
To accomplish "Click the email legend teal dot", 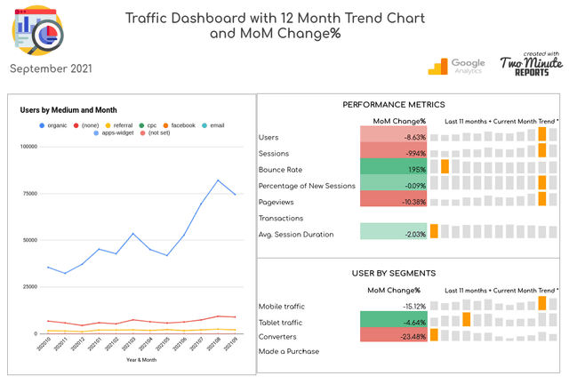I will tap(204, 125).
